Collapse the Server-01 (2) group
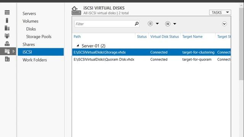This screenshot has width=244, height=137. (x=78, y=46)
